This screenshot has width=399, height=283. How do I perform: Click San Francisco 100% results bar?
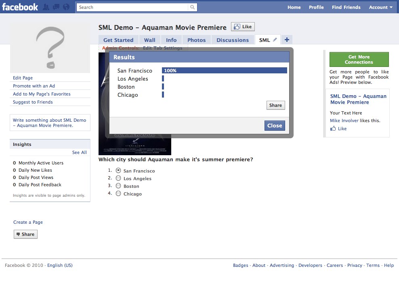click(225, 71)
